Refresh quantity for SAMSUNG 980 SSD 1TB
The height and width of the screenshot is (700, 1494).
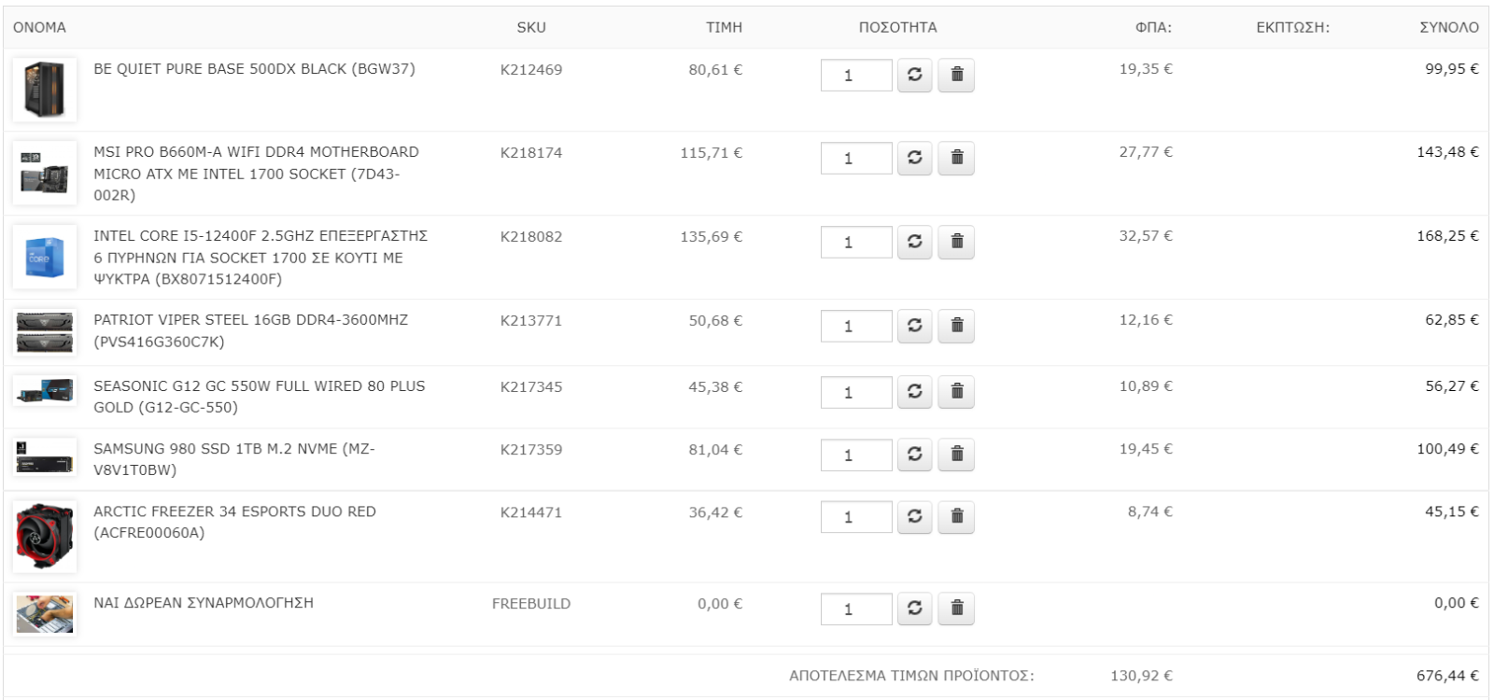[915, 455]
